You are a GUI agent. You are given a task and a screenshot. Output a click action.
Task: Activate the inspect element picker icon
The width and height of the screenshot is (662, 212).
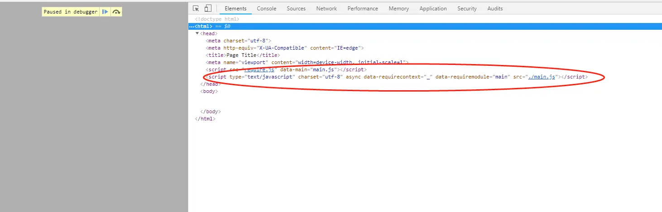click(196, 8)
